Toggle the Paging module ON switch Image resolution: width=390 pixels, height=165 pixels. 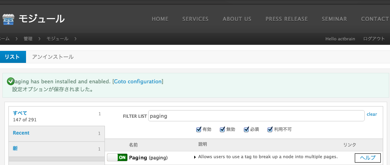[117, 157]
